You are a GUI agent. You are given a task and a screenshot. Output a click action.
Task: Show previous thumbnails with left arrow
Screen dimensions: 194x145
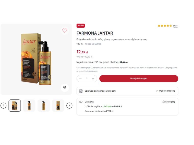[x=4, y=106]
